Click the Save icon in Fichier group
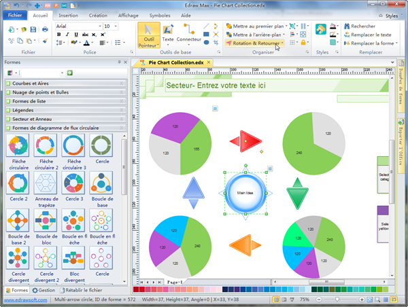The width and height of the screenshot is (408, 307). [x=33, y=29]
